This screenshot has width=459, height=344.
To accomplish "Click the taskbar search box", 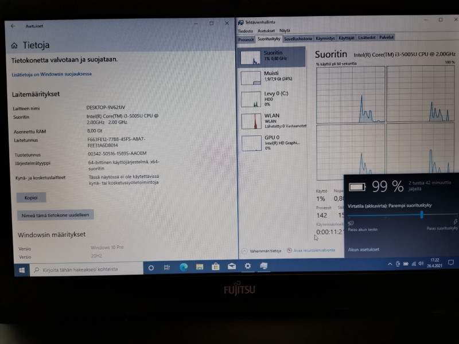I will click(87, 269).
